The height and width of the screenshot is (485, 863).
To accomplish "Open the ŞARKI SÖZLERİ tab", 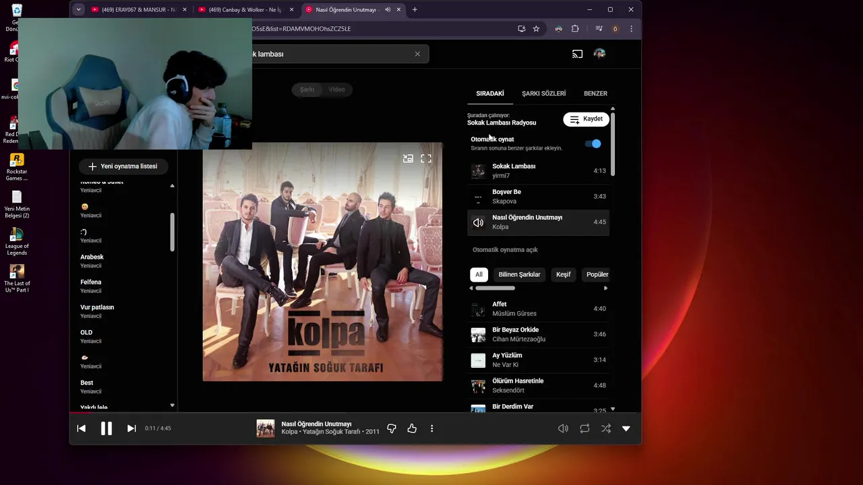I will [543, 94].
